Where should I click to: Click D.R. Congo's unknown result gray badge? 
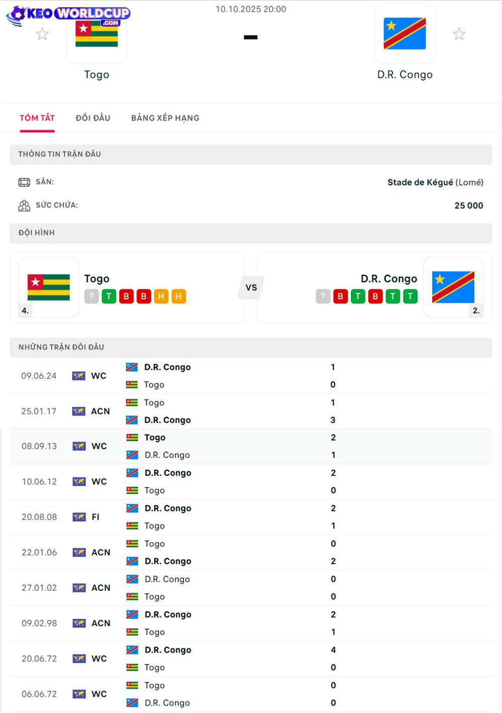pyautogui.click(x=323, y=296)
